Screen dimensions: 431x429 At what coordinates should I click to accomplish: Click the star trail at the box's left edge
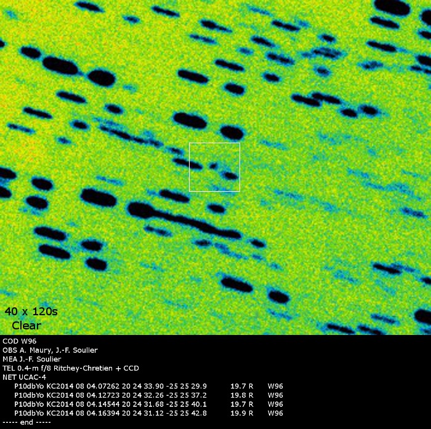[x=195, y=164]
